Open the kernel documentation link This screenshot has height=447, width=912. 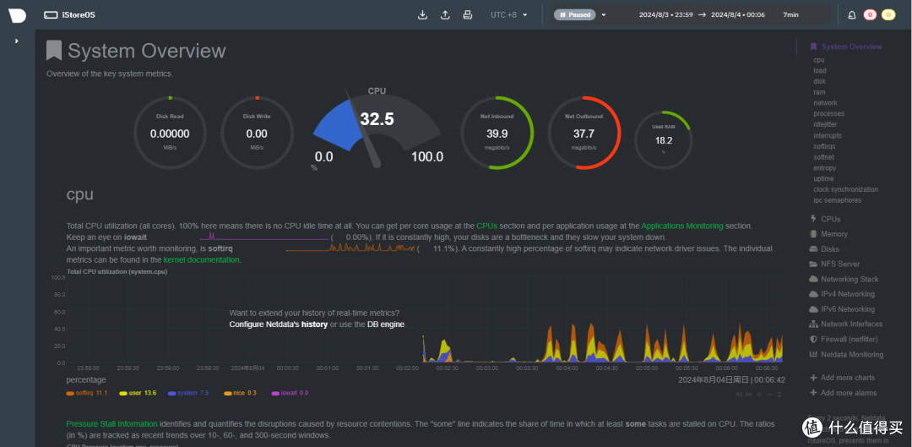tap(201, 259)
